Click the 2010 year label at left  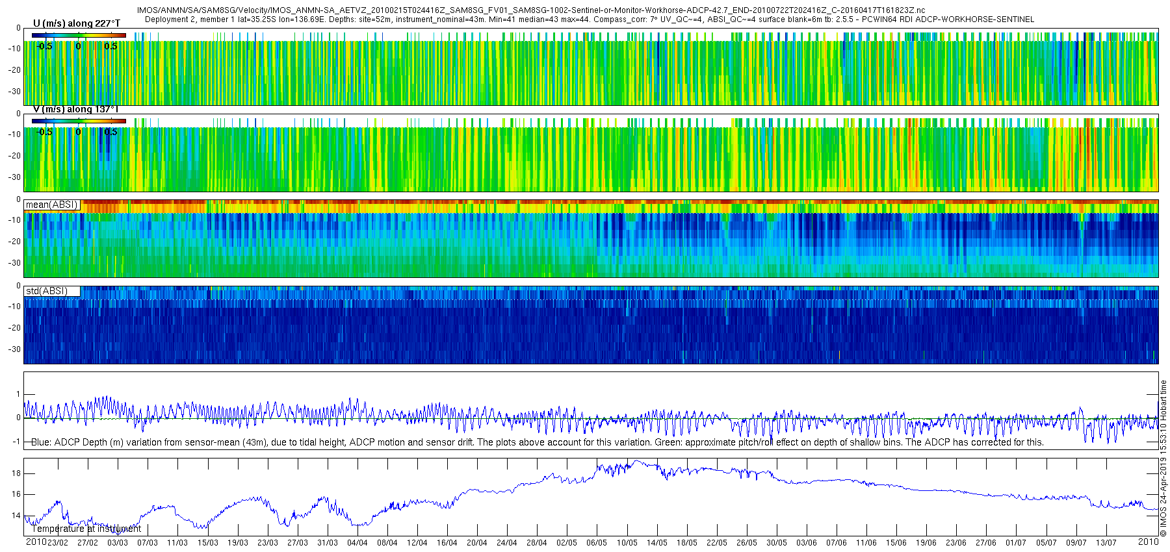coord(36,542)
